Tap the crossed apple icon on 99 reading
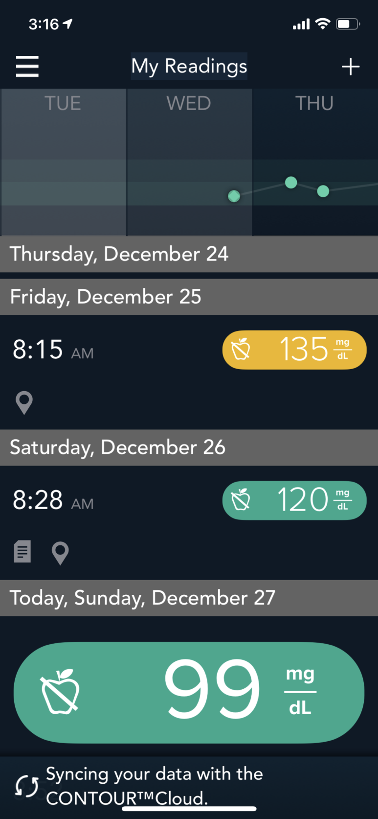Image resolution: width=378 pixels, height=819 pixels. point(61,691)
